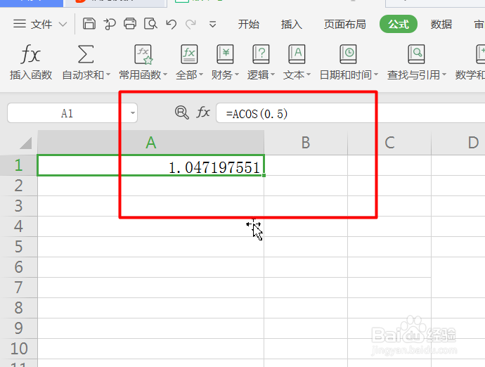
Task: Click cell A1 containing 1.047197551
Action: (x=151, y=165)
